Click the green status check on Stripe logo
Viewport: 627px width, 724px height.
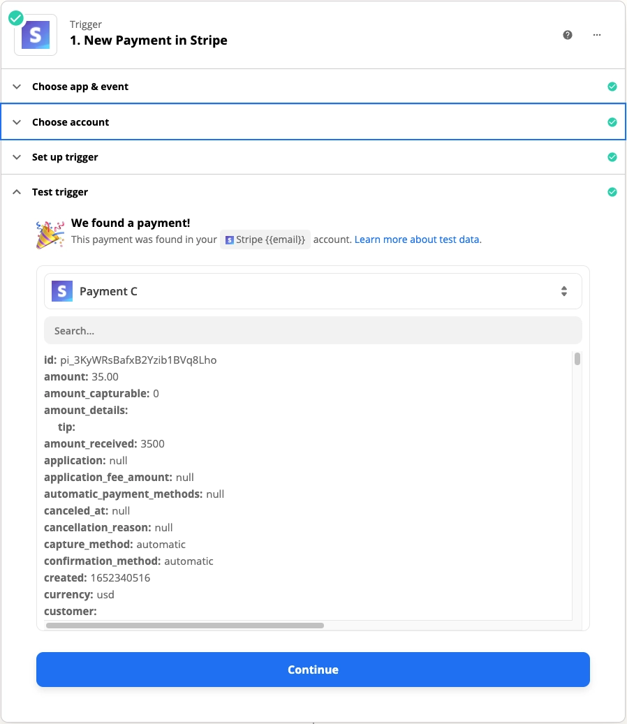16,18
